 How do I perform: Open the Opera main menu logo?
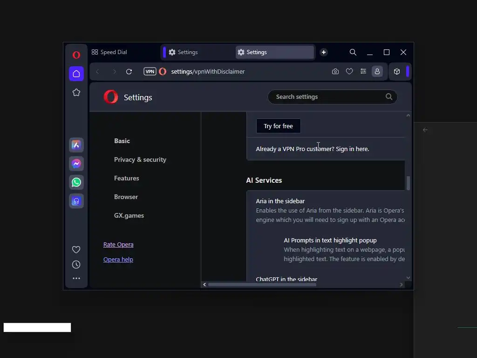76,55
